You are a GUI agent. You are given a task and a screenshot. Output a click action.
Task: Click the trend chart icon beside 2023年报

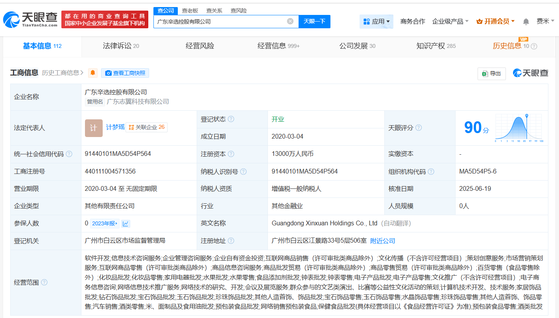pos(125,223)
